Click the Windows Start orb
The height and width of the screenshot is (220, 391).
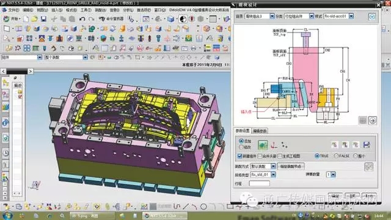point(7,216)
